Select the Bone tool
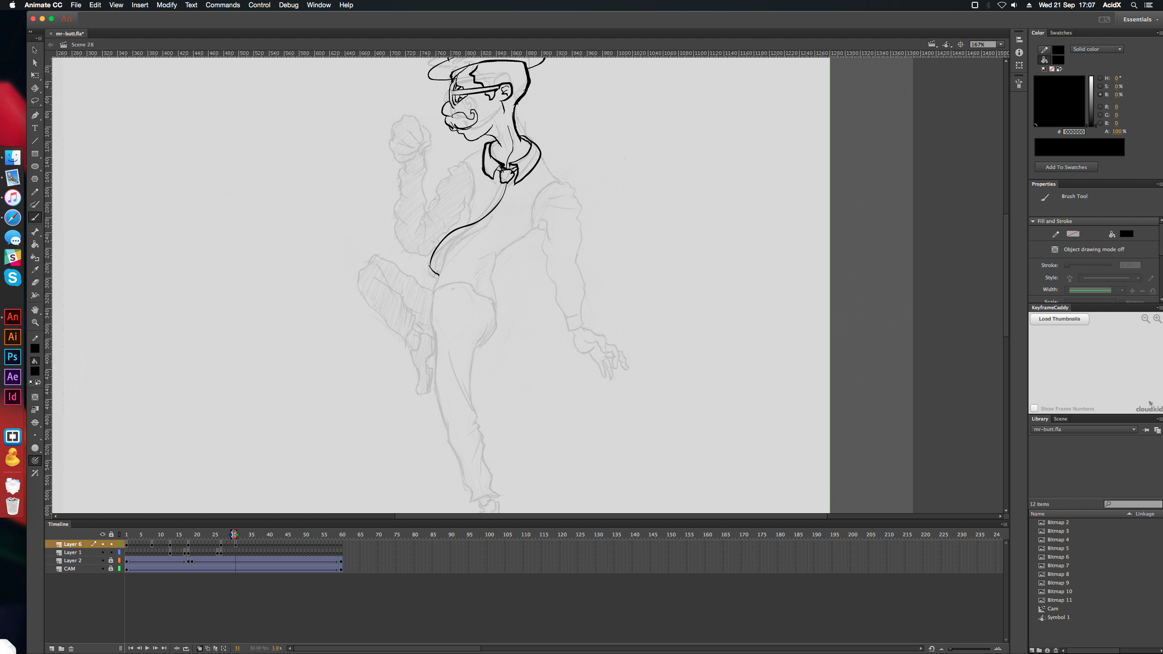The height and width of the screenshot is (654, 1163). pos(35,232)
